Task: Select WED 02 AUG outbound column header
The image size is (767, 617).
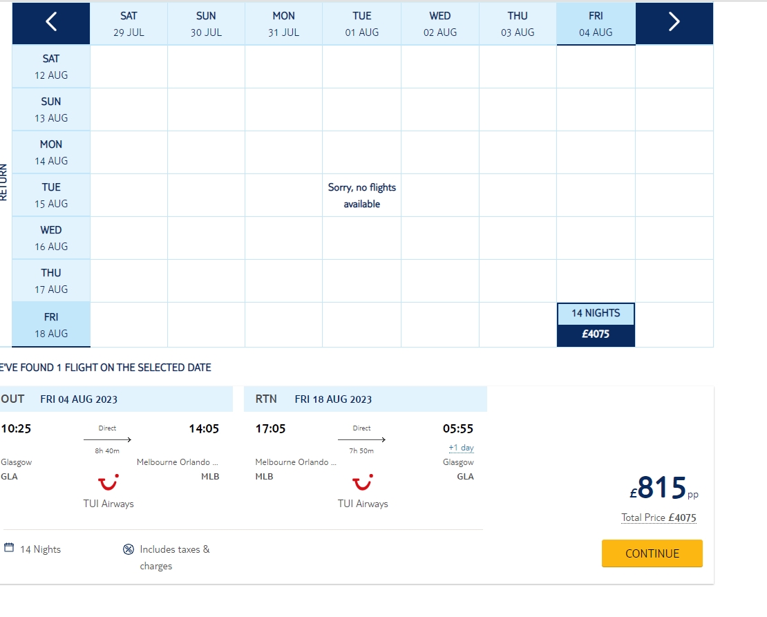Action: 439,24
